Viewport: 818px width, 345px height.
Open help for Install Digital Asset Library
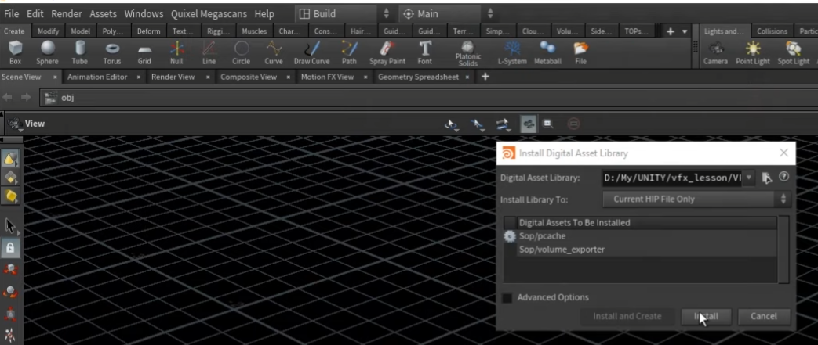click(783, 177)
